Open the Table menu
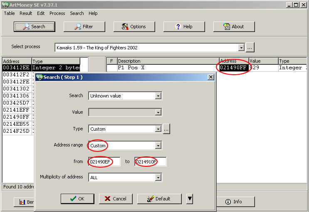The image size is (309, 212). (9, 13)
